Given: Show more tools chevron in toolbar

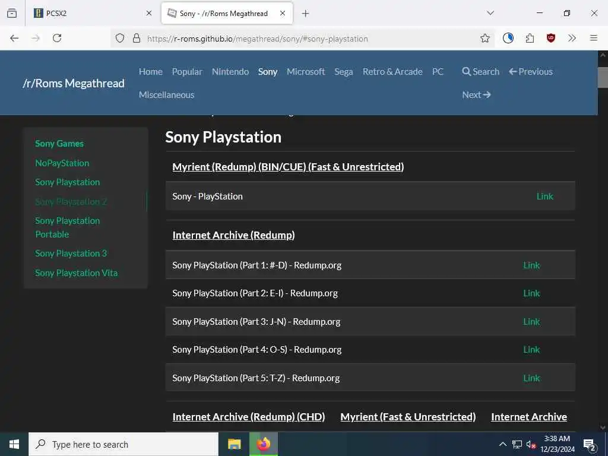Looking at the screenshot, I should tap(572, 38).
